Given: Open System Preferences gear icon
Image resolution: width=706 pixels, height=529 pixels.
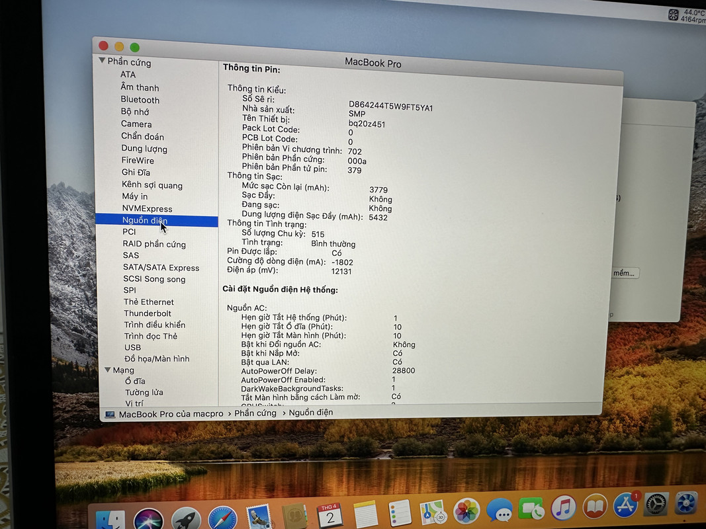Looking at the screenshot, I should tap(656, 504).
